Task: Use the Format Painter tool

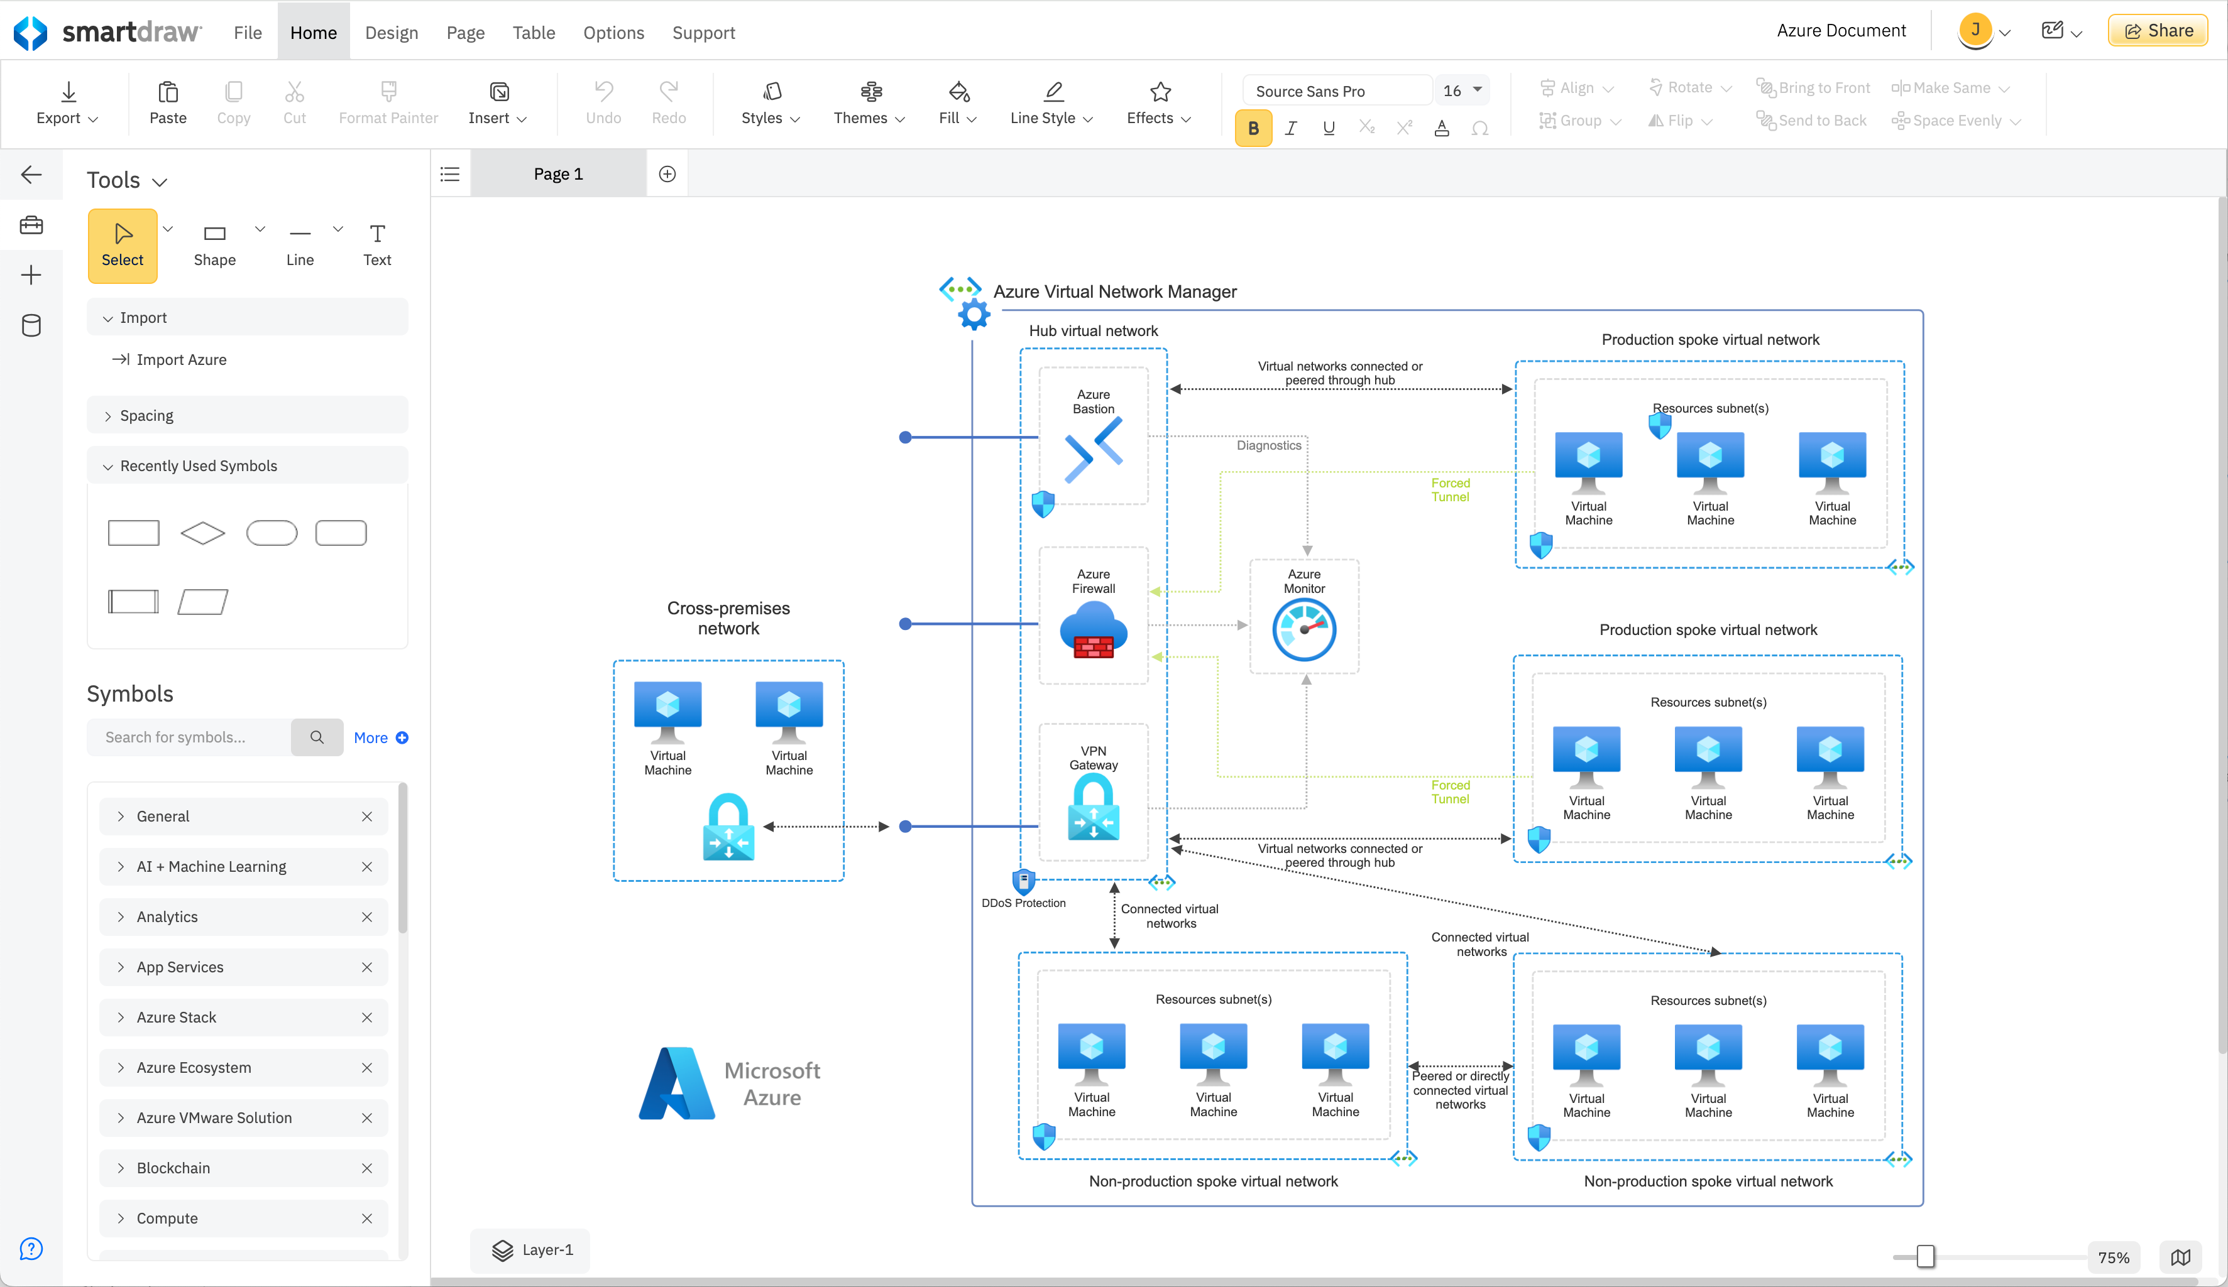Action: [387, 102]
